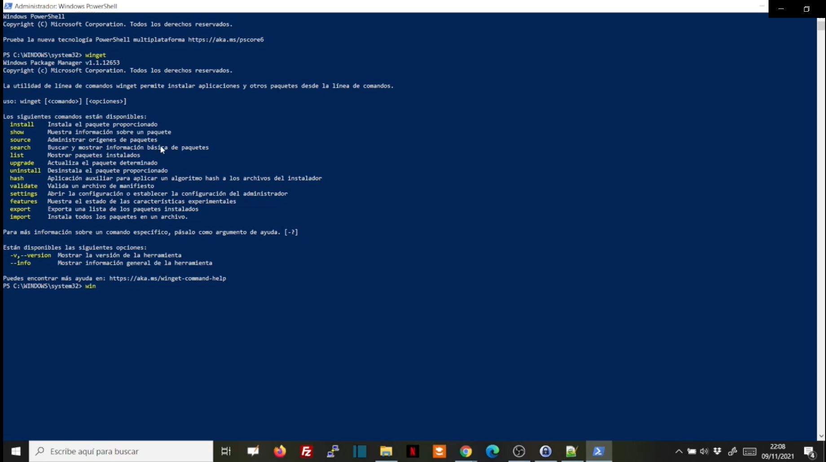The image size is (826, 462).
Task: Expand hidden system tray icons
Action: tap(679, 451)
